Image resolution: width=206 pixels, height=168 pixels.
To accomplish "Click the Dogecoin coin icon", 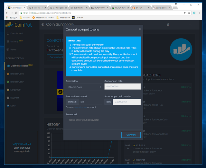I will 8,90.
